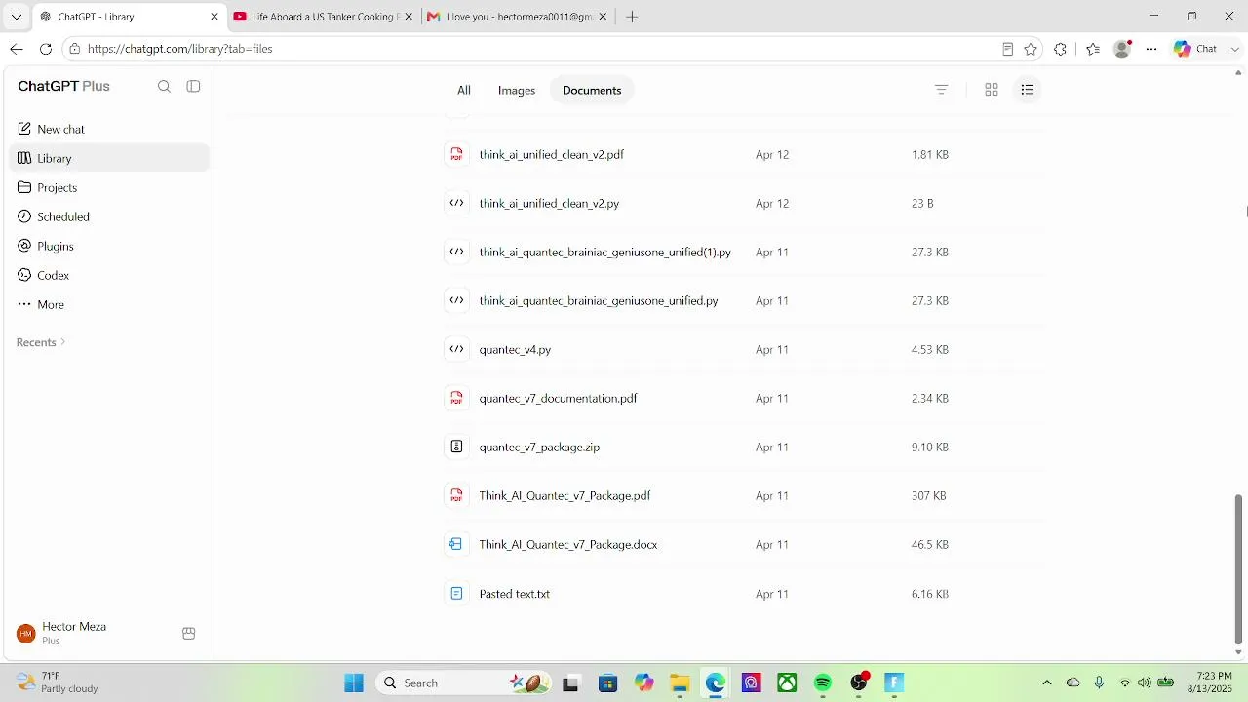Open Scheduled in the sidebar

[x=108, y=216]
